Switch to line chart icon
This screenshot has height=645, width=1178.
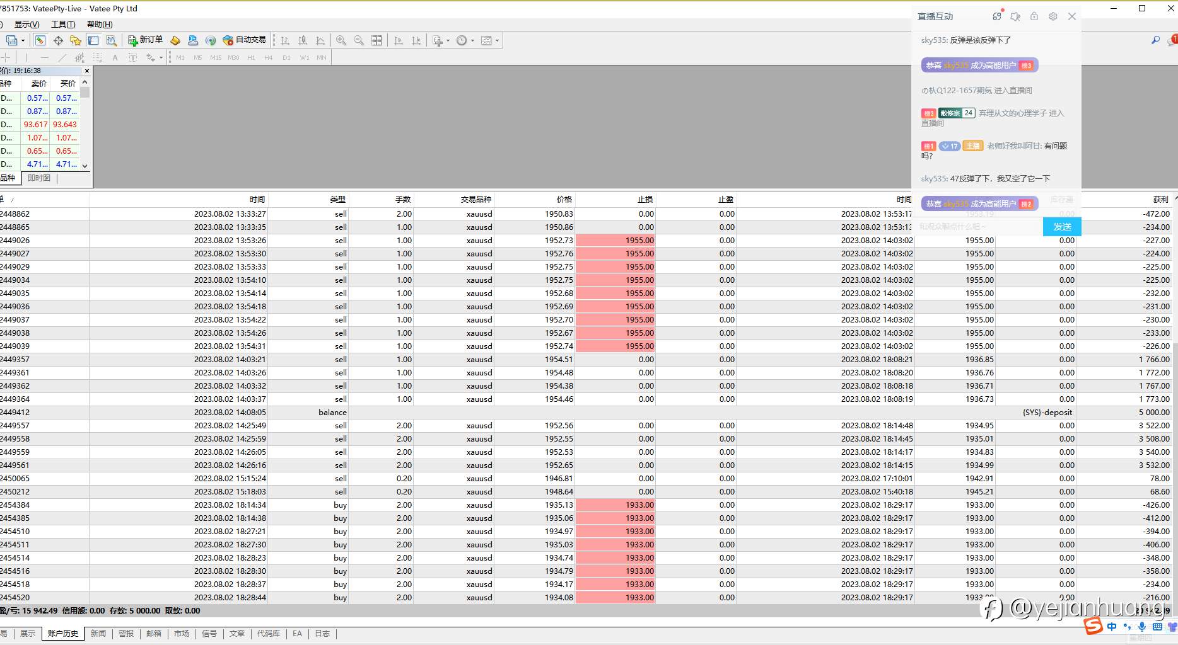[x=320, y=40]
